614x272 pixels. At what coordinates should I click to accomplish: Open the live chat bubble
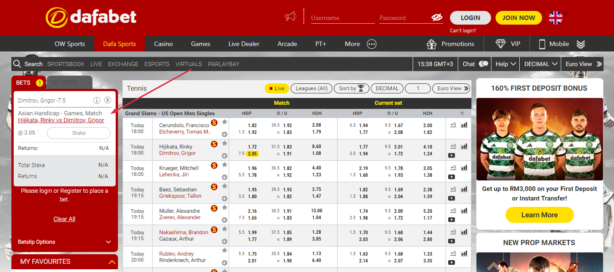[483, 64]
